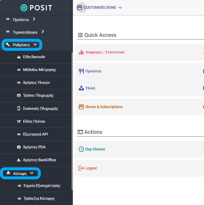Click the bar chart icon for Αναφορές / Στατιστικά
Screen dimensions: 204x205
[81, 52]
